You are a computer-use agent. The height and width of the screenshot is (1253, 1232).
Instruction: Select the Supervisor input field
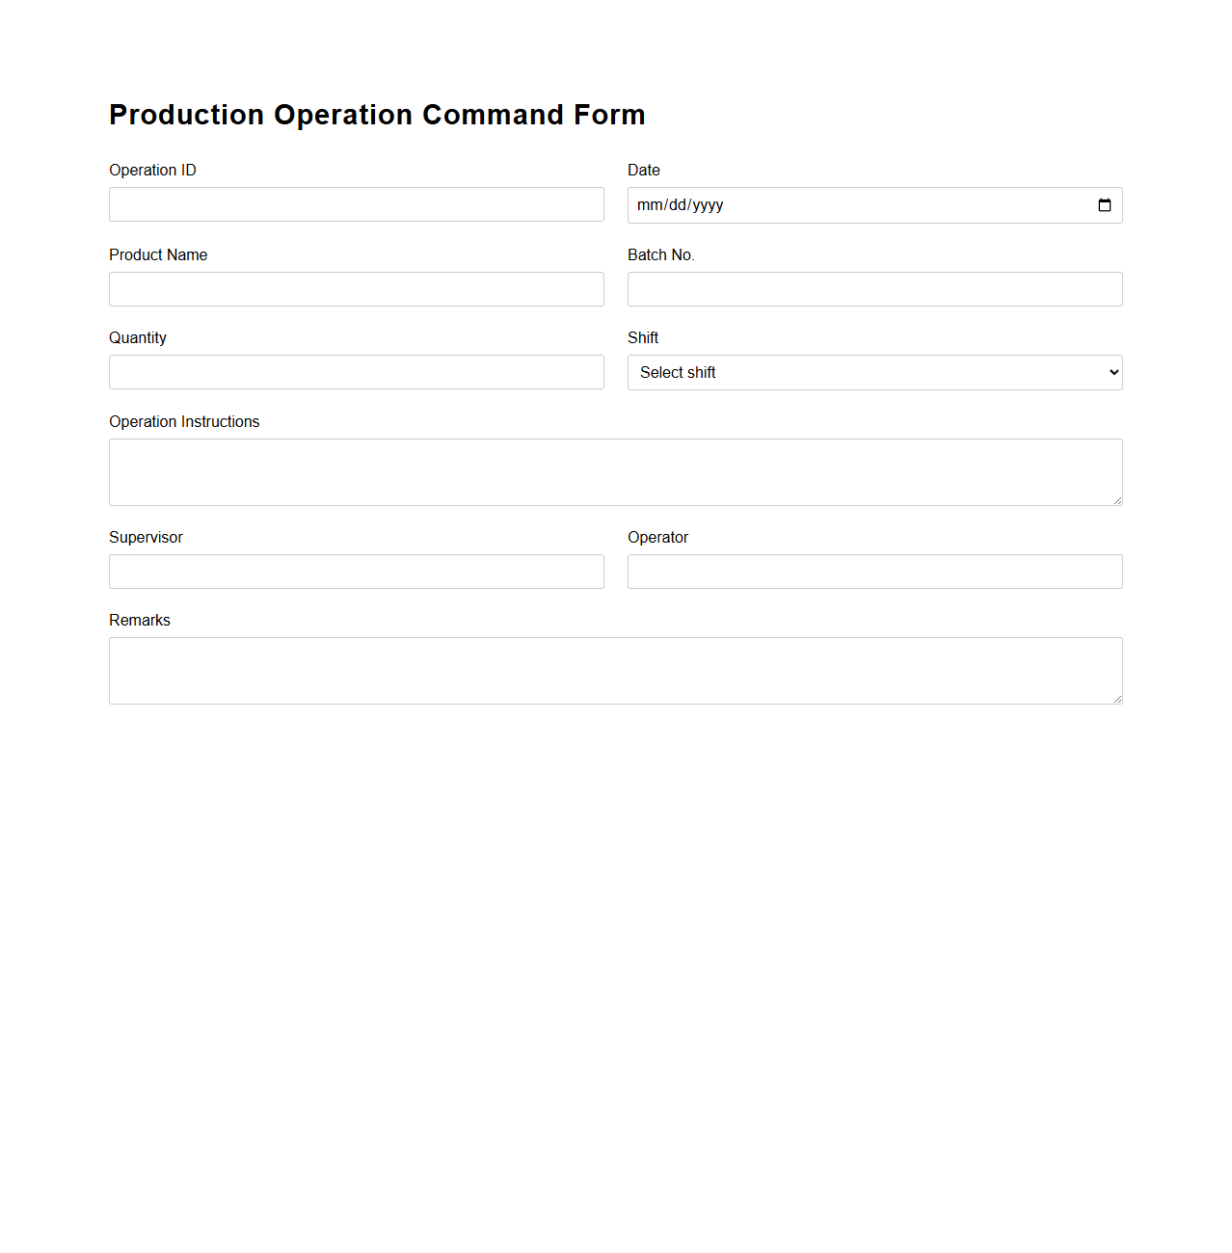tap(356, 571)
